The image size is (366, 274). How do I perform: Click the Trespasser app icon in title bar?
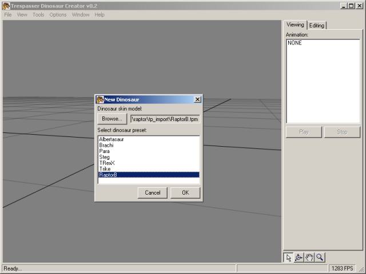click(6, 6)
